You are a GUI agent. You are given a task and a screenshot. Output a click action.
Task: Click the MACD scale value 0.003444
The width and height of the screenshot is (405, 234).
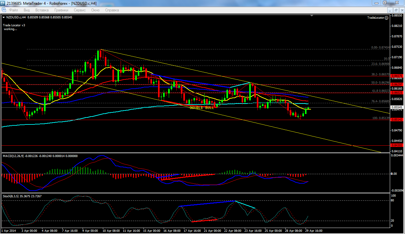pos(398,155)
